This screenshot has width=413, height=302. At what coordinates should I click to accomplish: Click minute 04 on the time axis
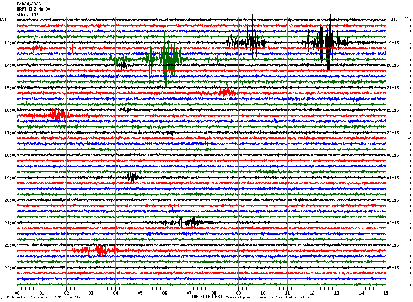(116, 293)
